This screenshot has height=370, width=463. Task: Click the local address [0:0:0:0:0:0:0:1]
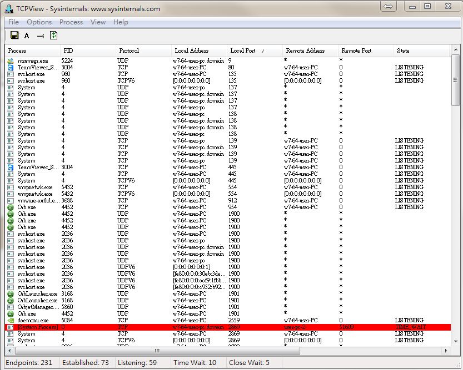point(191,267)
